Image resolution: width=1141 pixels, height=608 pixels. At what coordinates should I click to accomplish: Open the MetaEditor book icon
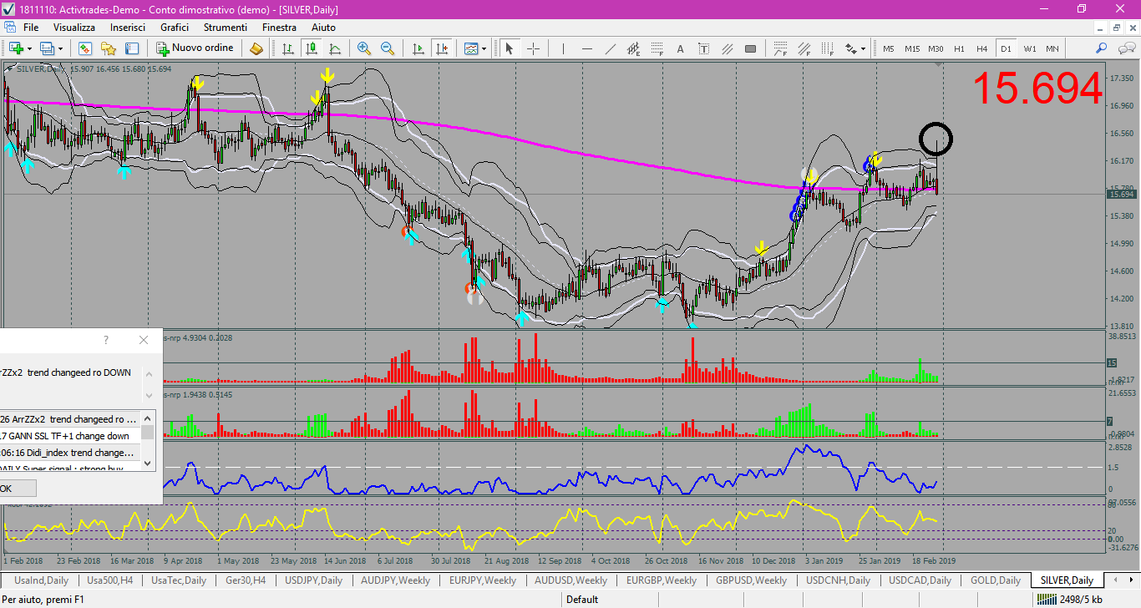(x=256, y=48)
